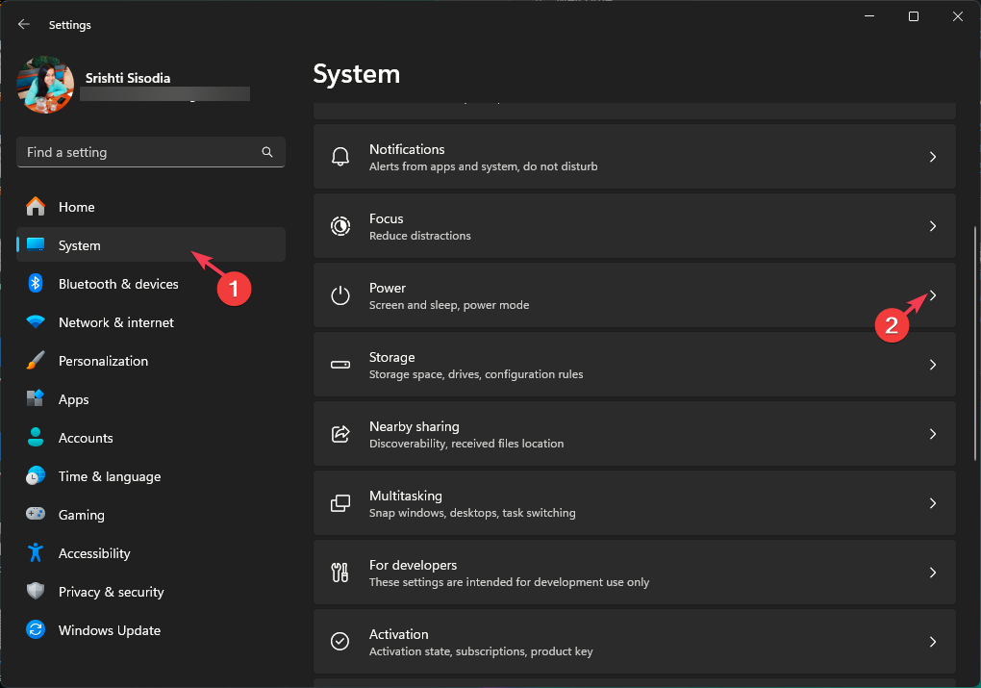This screenshot has width=981, height=688.
Task: Click the Home icon in sidebar
Action: point(36,207)
